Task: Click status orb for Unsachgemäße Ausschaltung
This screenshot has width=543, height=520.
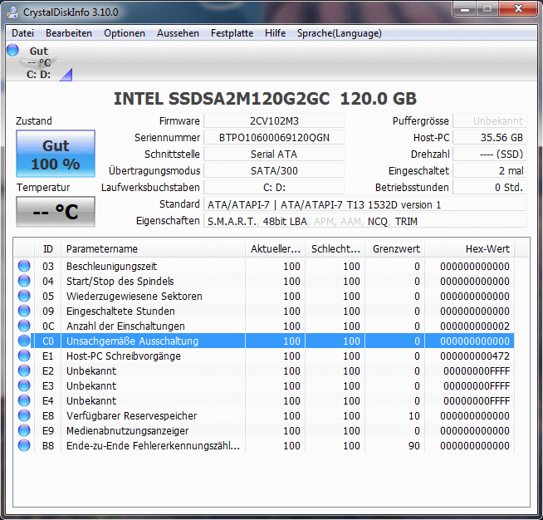Action: [x=24, y=341]
